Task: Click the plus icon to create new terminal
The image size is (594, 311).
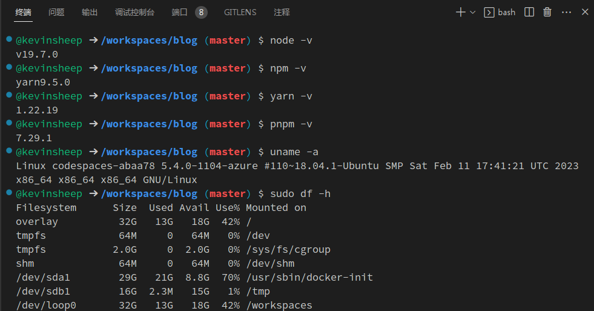Action: 461,12
